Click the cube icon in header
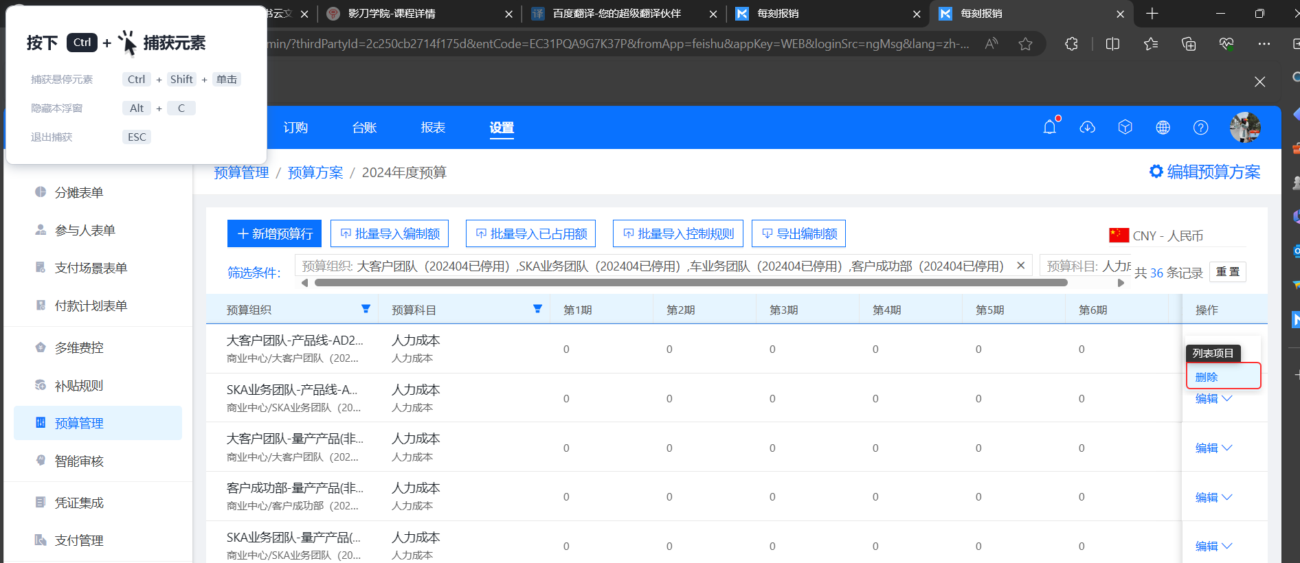The width and height of the screenshot is (1300, 563). pyautogui.click(x=1125, y=128)
